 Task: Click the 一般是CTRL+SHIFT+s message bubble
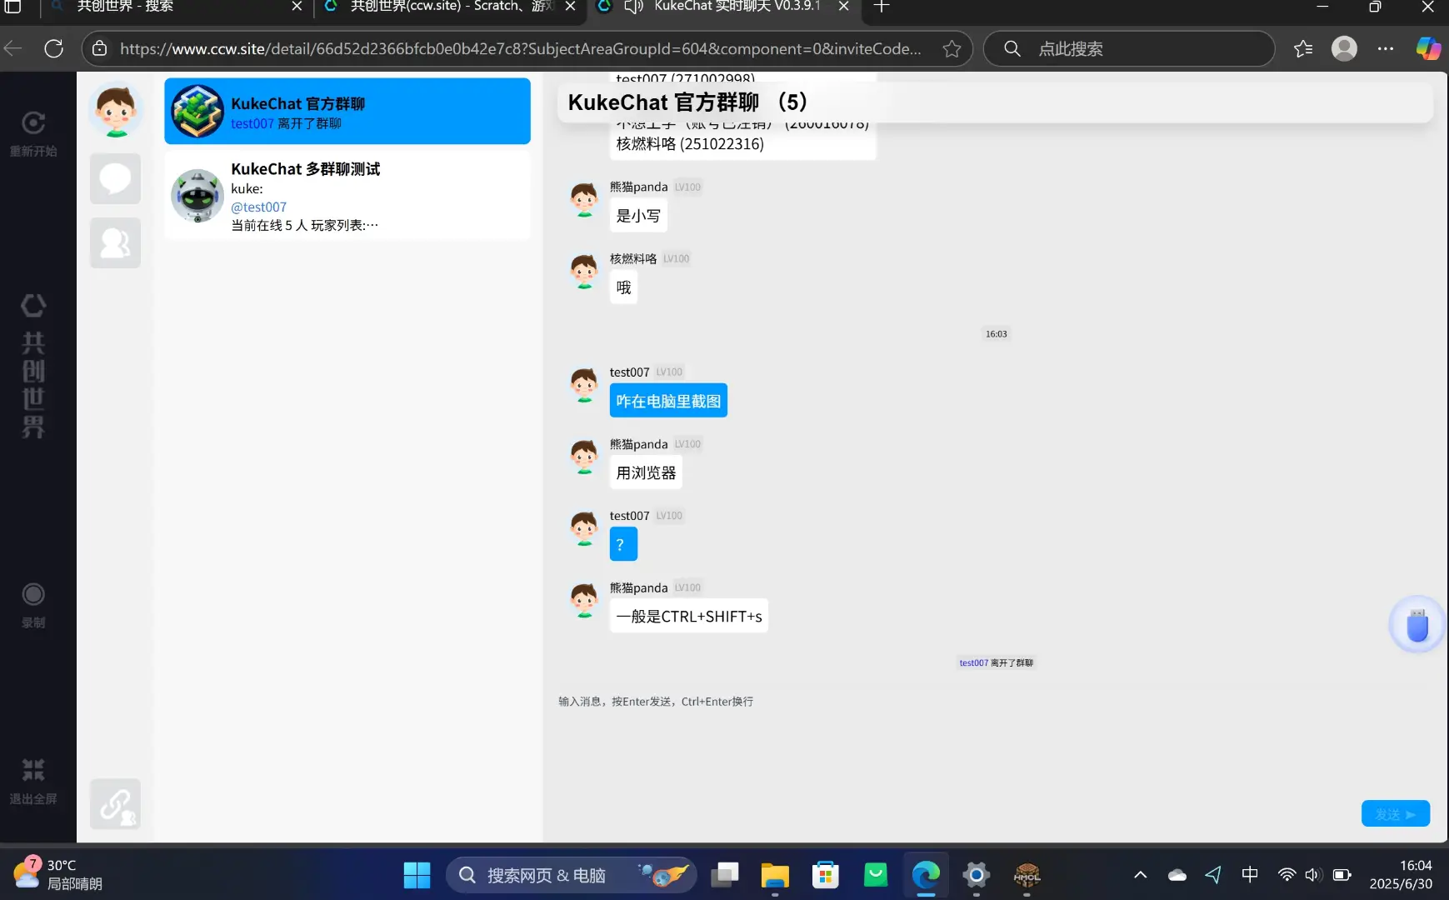click(689, 616)
